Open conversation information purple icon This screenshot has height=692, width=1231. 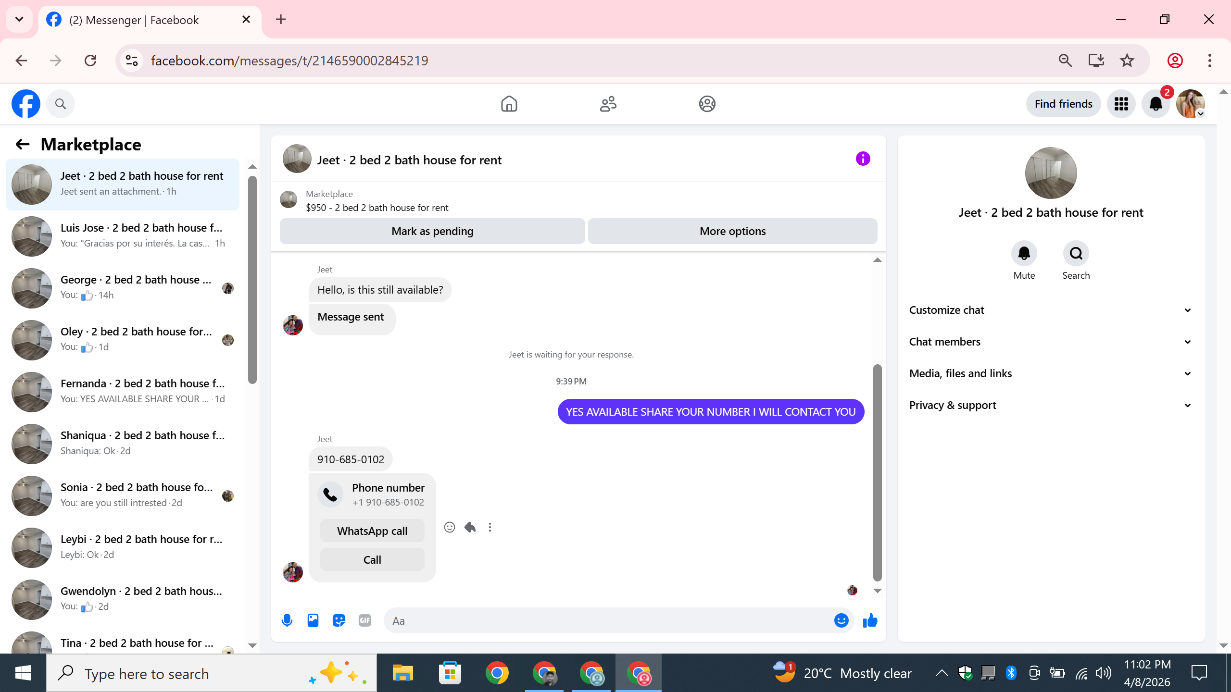863,159
